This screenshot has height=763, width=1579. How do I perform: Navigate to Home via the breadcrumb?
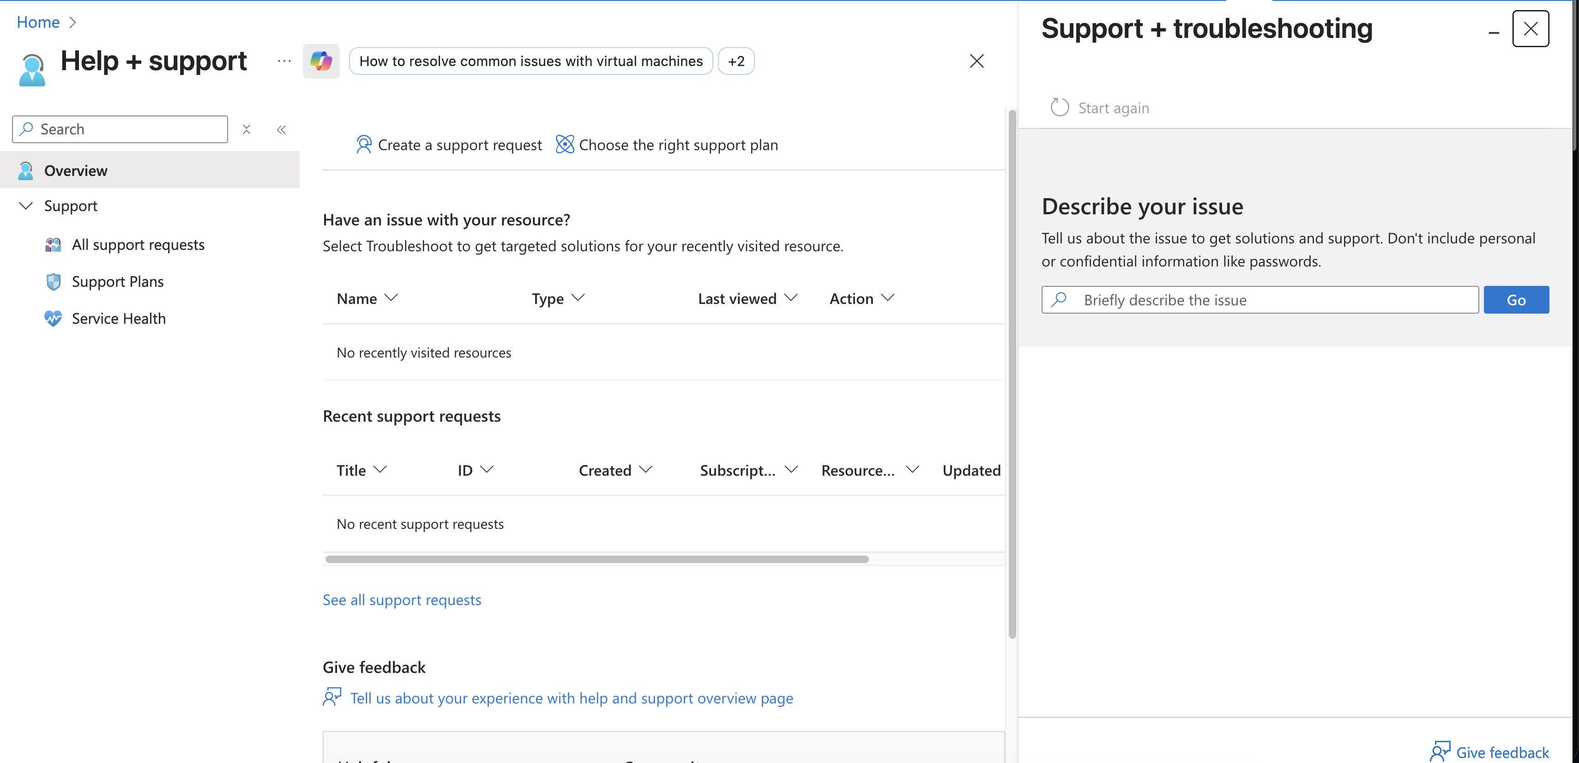(38, 21)
